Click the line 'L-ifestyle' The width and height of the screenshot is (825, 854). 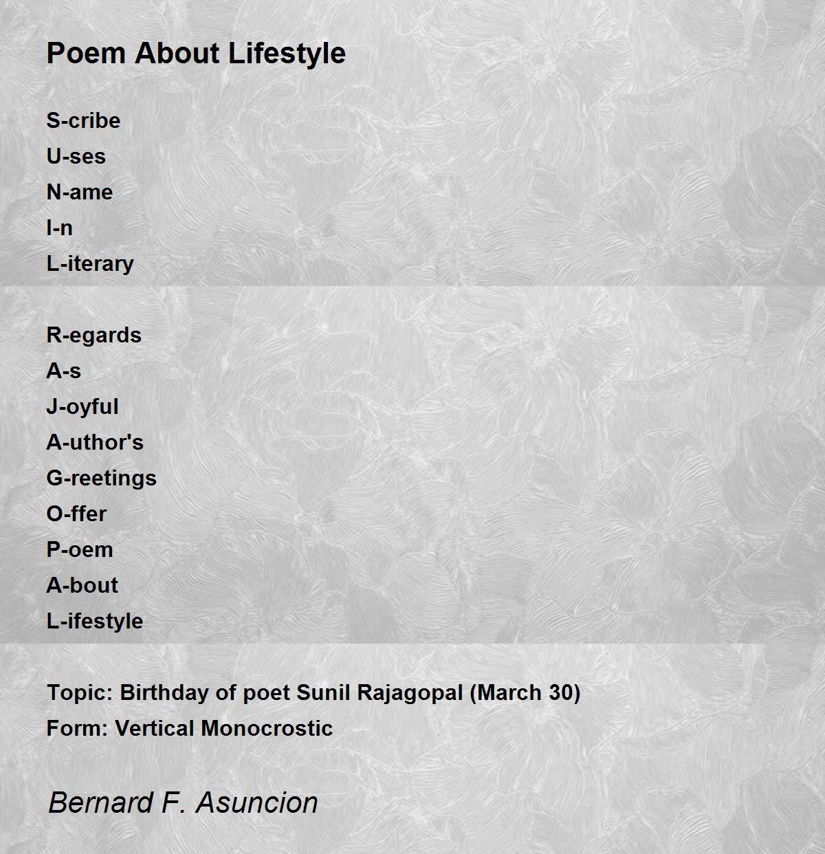(95, 621)
